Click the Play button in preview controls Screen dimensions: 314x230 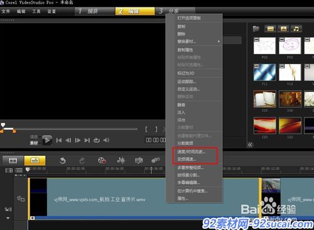click(47, 140)
